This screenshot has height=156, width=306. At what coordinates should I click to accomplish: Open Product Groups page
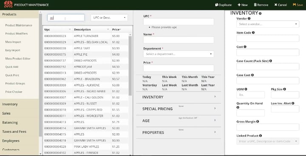[x=15, y=84]
